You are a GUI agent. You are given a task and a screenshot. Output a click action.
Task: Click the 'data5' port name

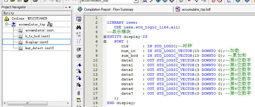127,84
